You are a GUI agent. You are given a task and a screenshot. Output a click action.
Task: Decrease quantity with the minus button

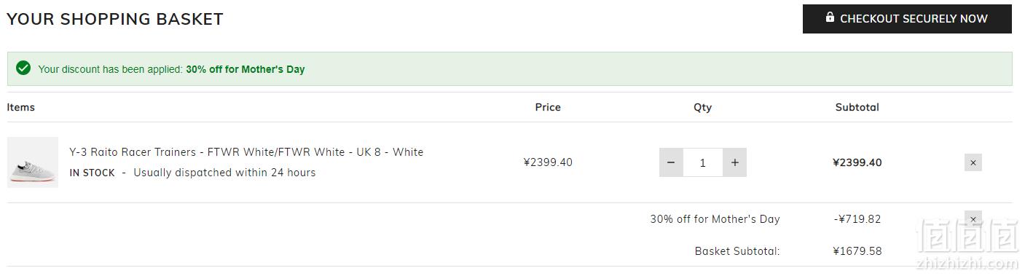[671, 162]
